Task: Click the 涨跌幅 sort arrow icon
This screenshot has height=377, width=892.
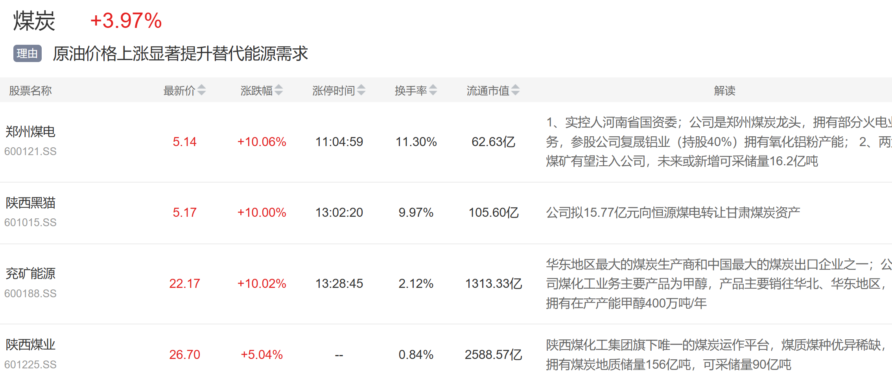Action: pyautogui.click(x=278, y=90)
